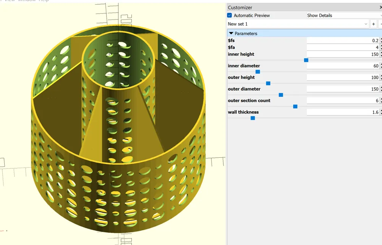Click the stepper arrows beside outer diameter
The width and height of the screenshot is (382, 245).
pos(380,89)
